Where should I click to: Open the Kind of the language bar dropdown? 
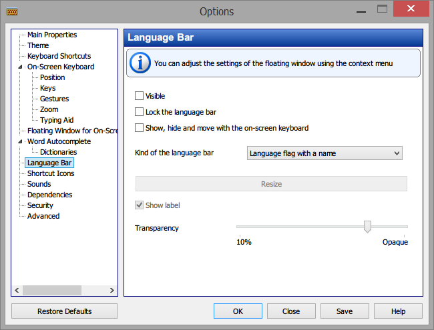(324, 153)
